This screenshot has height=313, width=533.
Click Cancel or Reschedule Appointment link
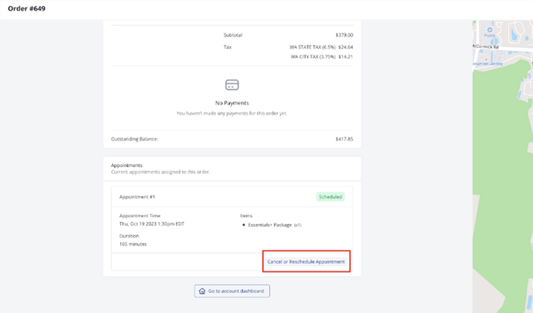click(306, 262)
